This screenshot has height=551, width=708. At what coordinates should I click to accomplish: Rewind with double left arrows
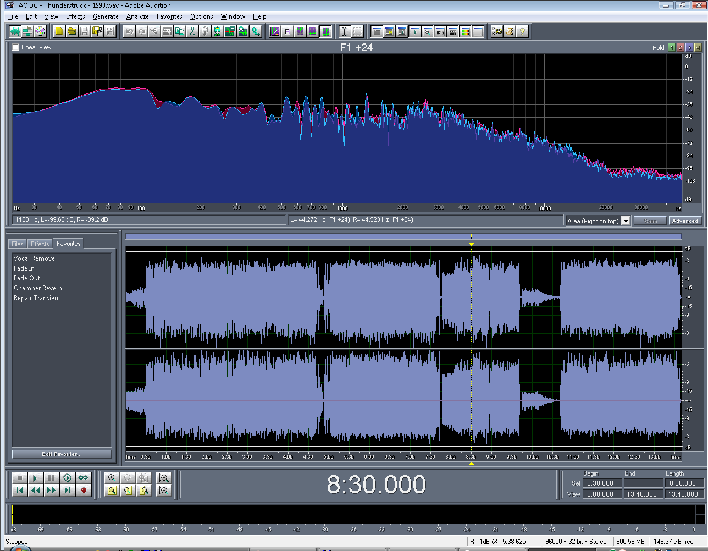[x=35, y=490]
